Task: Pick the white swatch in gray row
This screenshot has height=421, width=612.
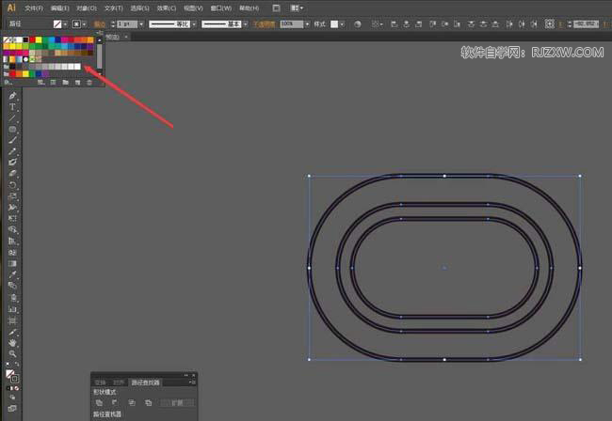Action: [75, 67]
